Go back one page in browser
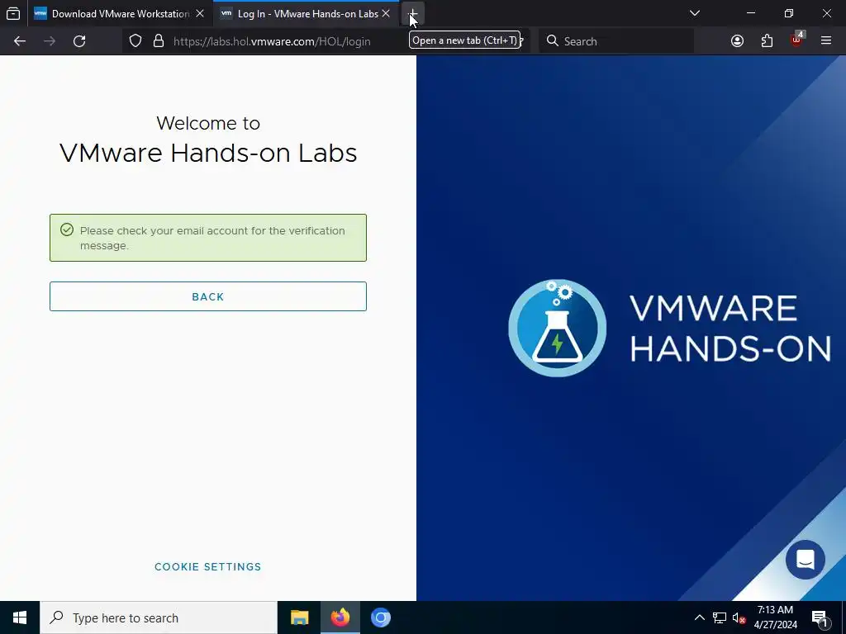Viewport: 846px width, 634px height. (x=20, y=41)
